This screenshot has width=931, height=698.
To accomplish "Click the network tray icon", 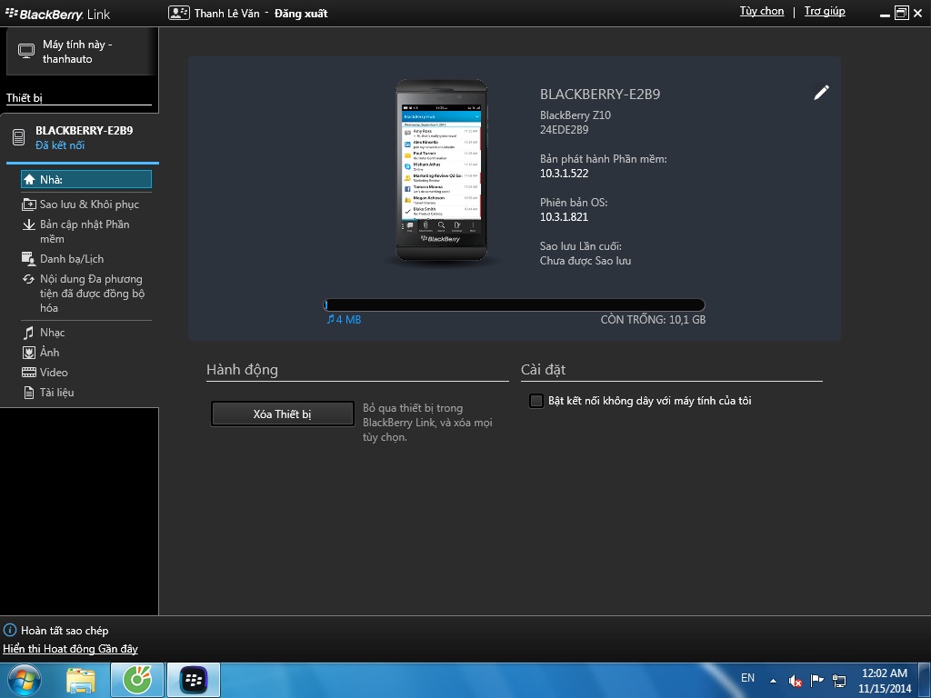I will pyautogui.click(x=839, y=680).
